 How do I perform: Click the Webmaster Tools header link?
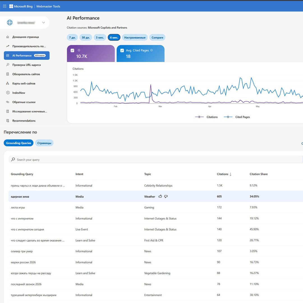[48, 6]
